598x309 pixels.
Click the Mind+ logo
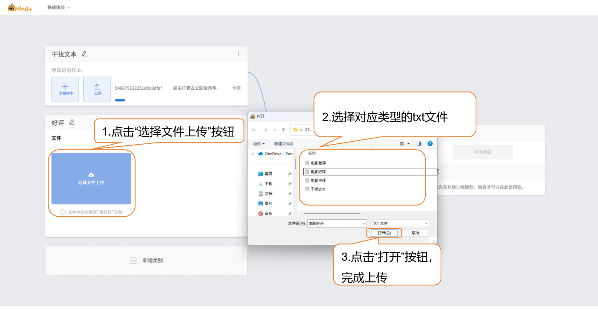coord(19,7)
